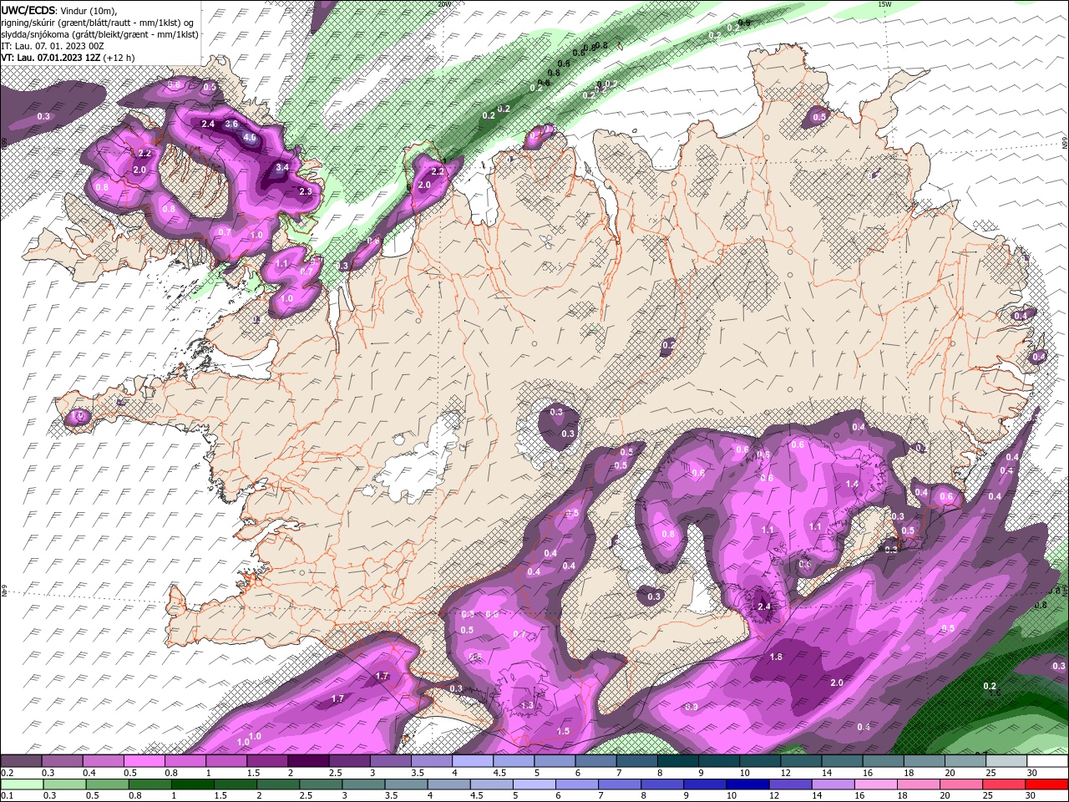This screenshot has height=802, width=1069.
Task: Select the dark blue swatch between 10 and 12 on lower scale
Action: click(x=747, y=784)
